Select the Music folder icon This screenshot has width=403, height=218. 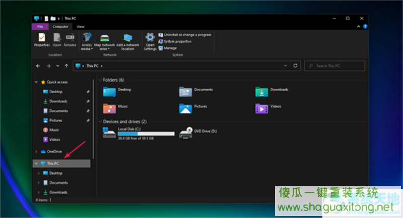tap(109, 108)
